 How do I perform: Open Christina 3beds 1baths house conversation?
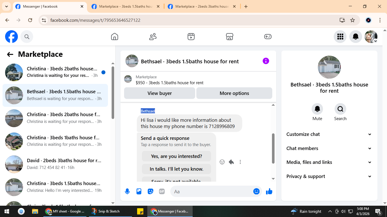(55, 141)
